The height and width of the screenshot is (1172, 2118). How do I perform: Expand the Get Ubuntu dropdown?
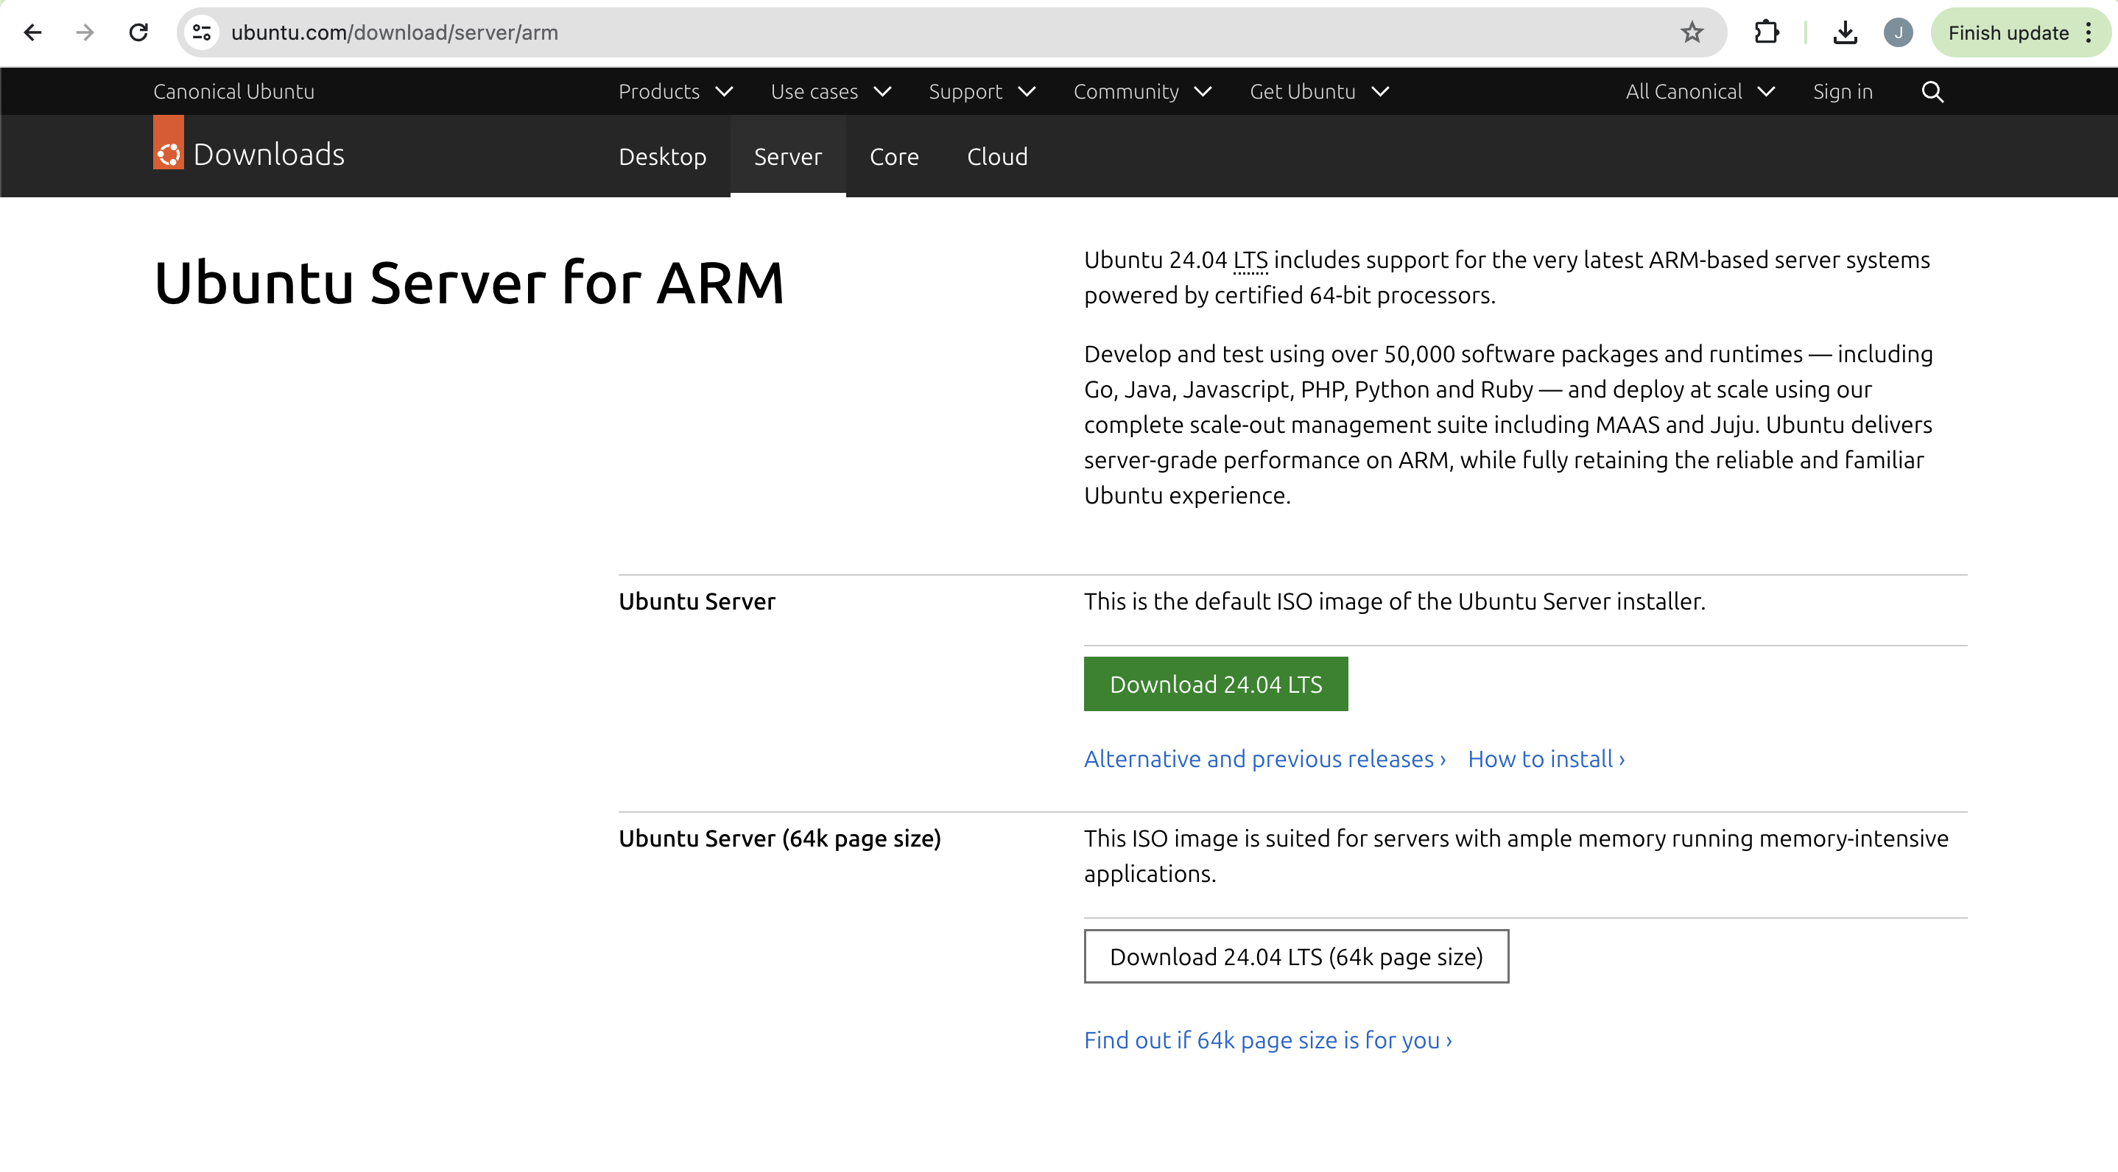coord(1320,91)
